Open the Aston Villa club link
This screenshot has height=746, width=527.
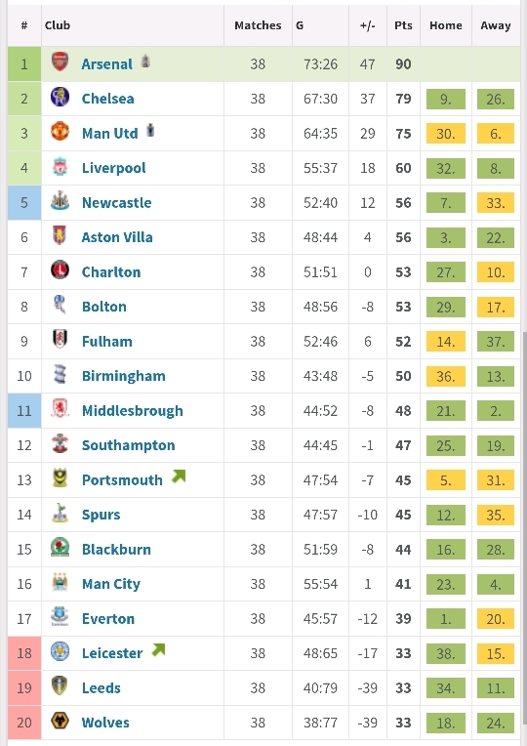click(x=117, y=237)
